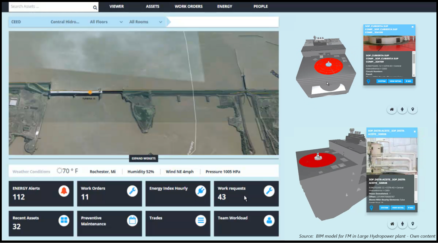Click the 70 °F temperature reading

click(70, 171)
